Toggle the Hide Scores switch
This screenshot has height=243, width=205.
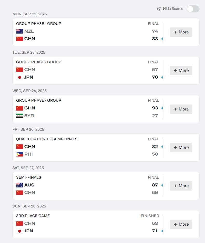click(193, 9)
